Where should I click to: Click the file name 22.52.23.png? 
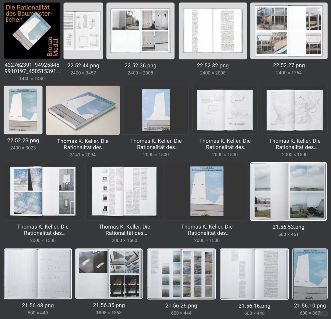coord(23,140)
